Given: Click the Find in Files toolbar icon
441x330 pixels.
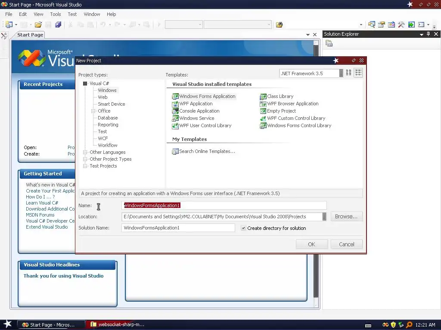Looking at the screenshot, I should click(279, 24).
